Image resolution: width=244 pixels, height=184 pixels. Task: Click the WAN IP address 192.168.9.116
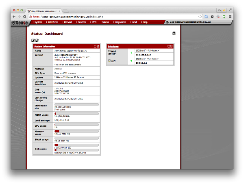point(143,55)
